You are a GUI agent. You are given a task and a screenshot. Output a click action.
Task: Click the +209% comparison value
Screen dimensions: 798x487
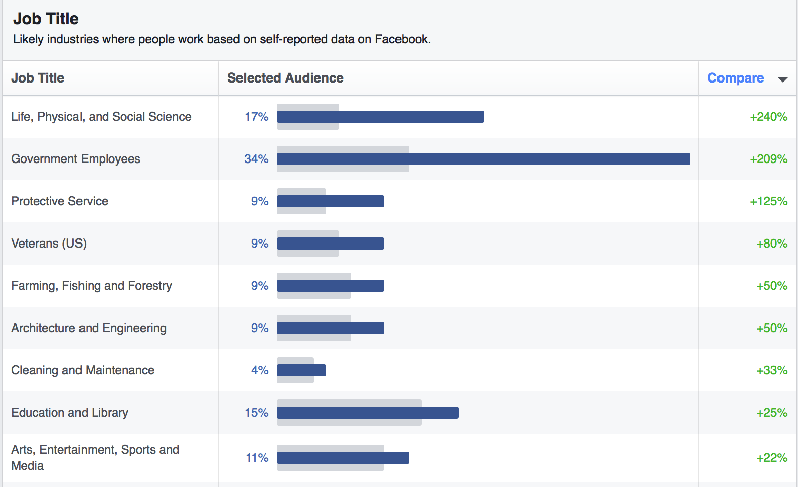[x=768, y=159]
